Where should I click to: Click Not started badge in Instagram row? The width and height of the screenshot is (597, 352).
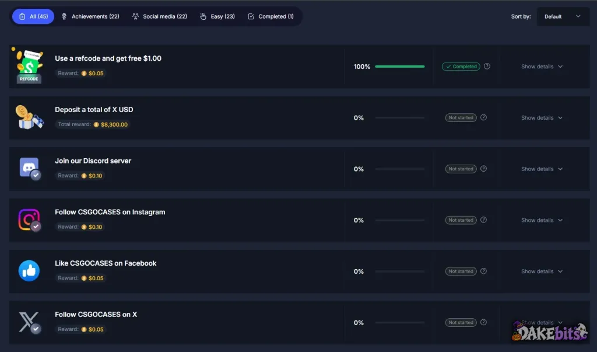coord(461,220)
